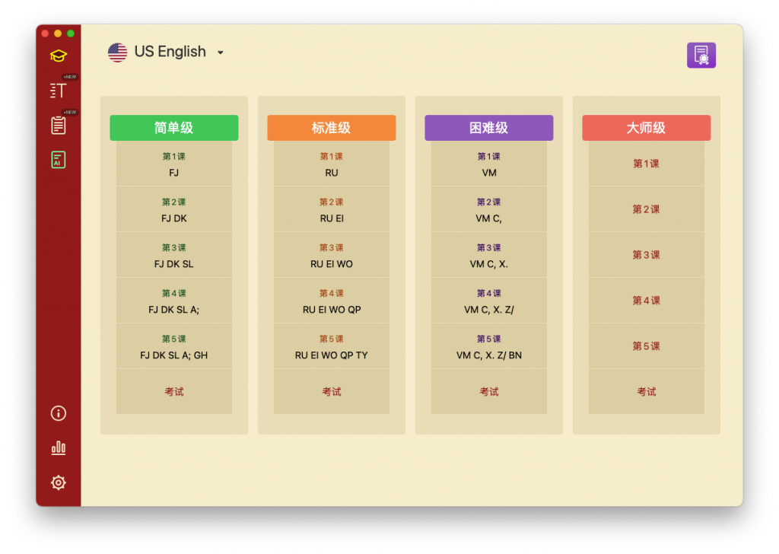Open 大师级 第4课 lesson
The image size is (779, 554).
(647, 301)
